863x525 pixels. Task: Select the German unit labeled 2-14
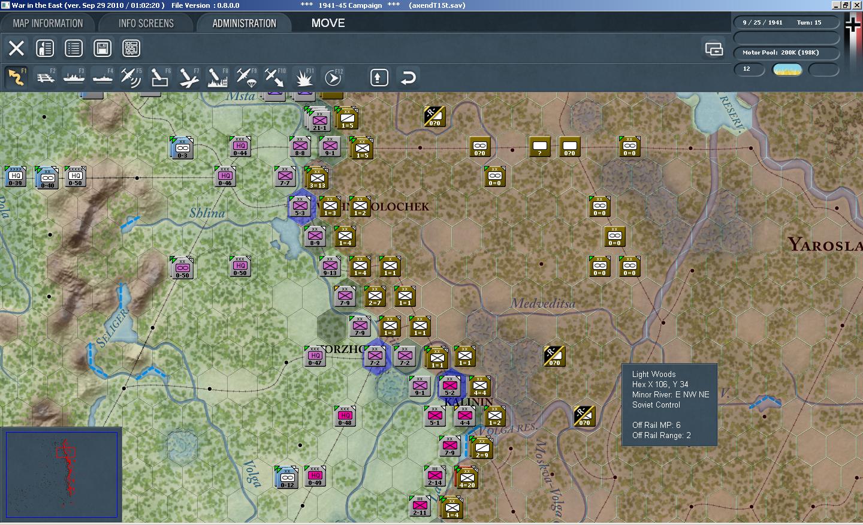(x=435, y=476)
